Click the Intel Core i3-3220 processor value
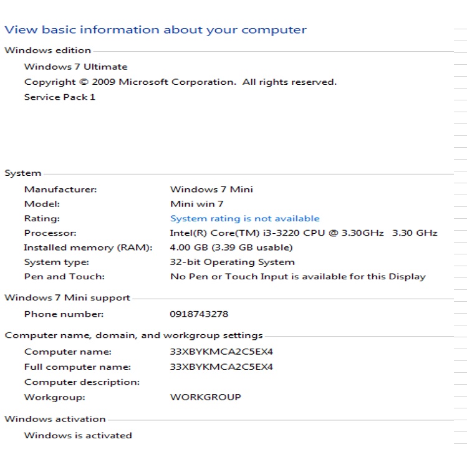 point(304,233)
